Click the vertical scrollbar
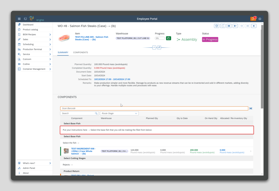This screenshot has height=191, width=279. coord(262,67)
